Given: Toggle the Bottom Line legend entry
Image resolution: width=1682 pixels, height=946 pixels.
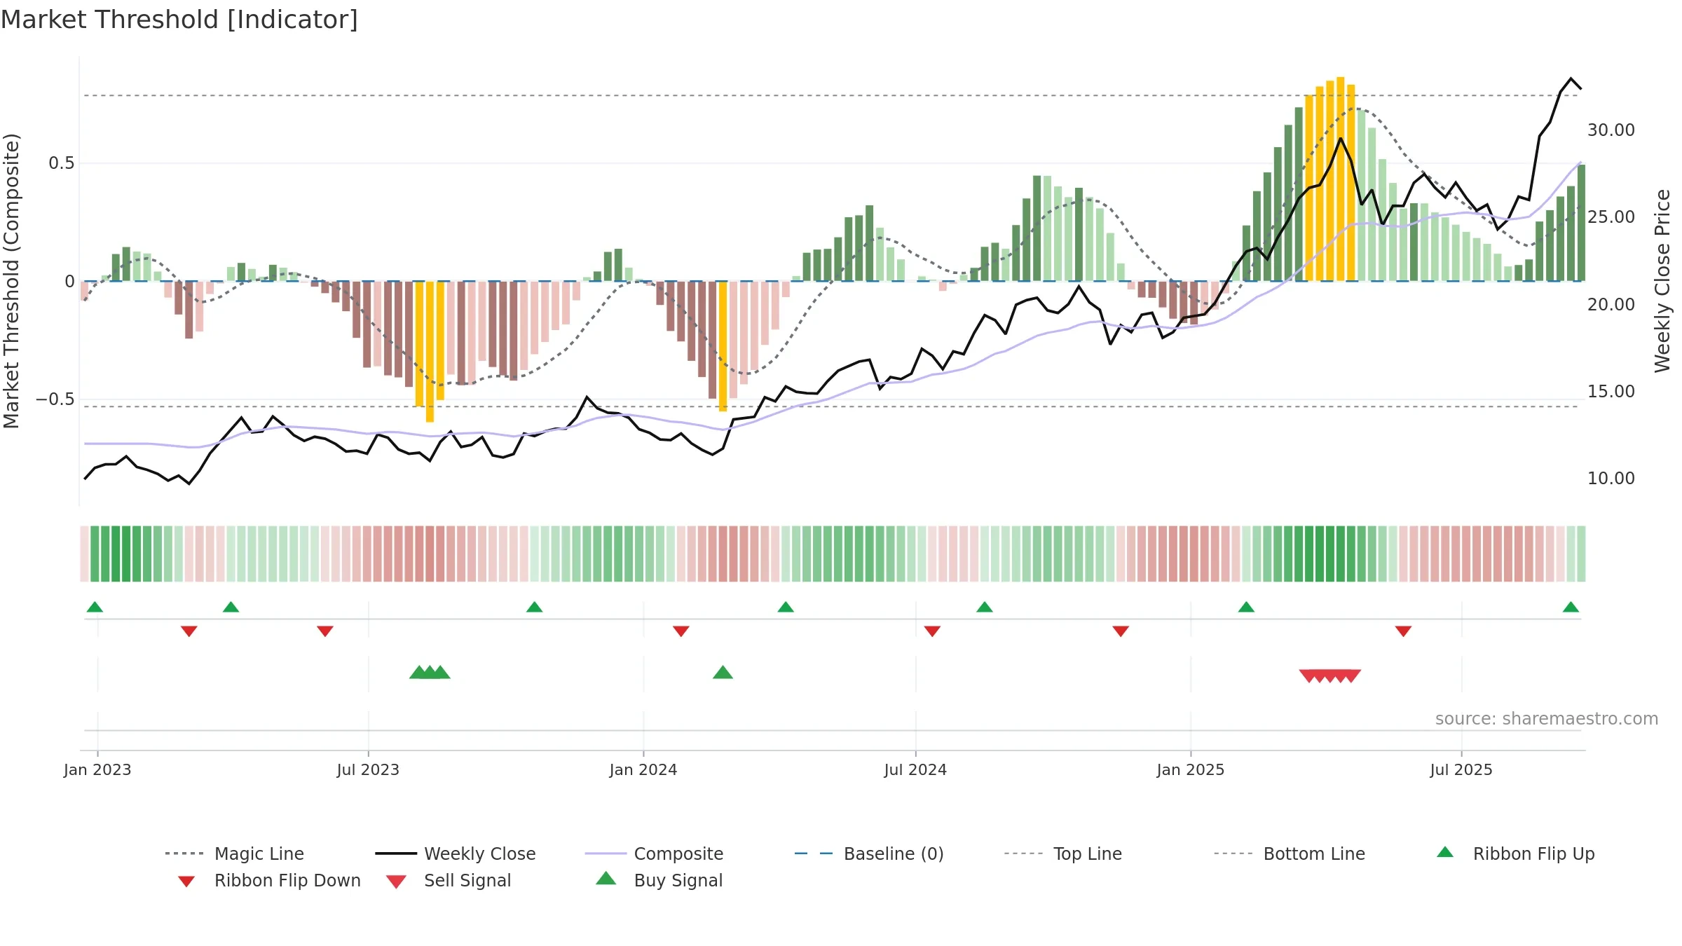Looking at the screenshot, I should click(x=1290, y=854).
